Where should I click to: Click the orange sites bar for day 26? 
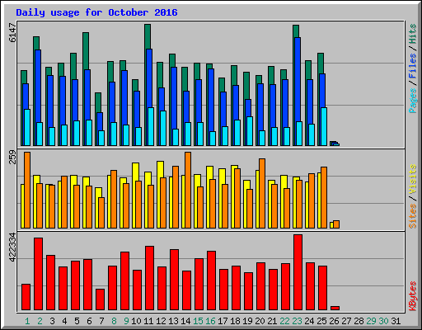[x=336, y=224]
